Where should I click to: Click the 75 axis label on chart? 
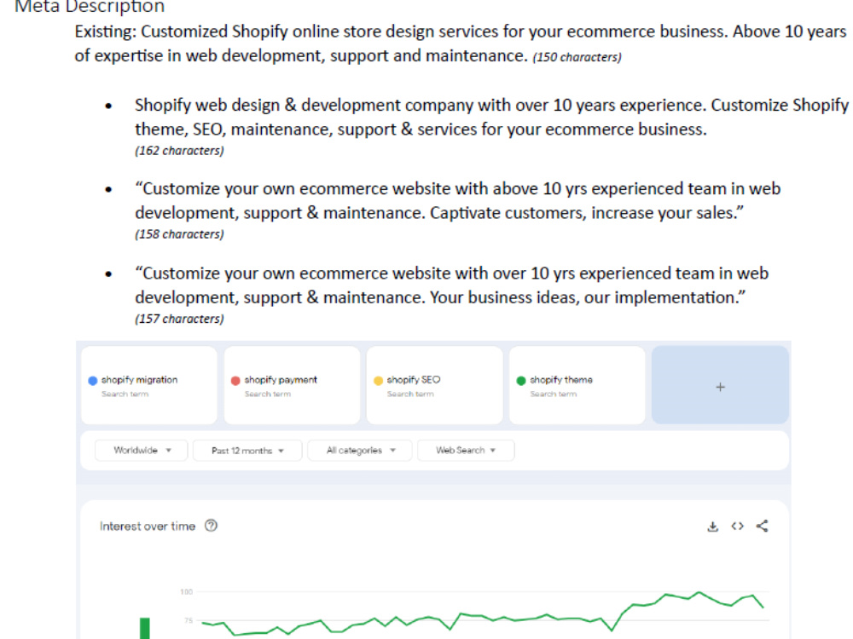click(189, 620)
